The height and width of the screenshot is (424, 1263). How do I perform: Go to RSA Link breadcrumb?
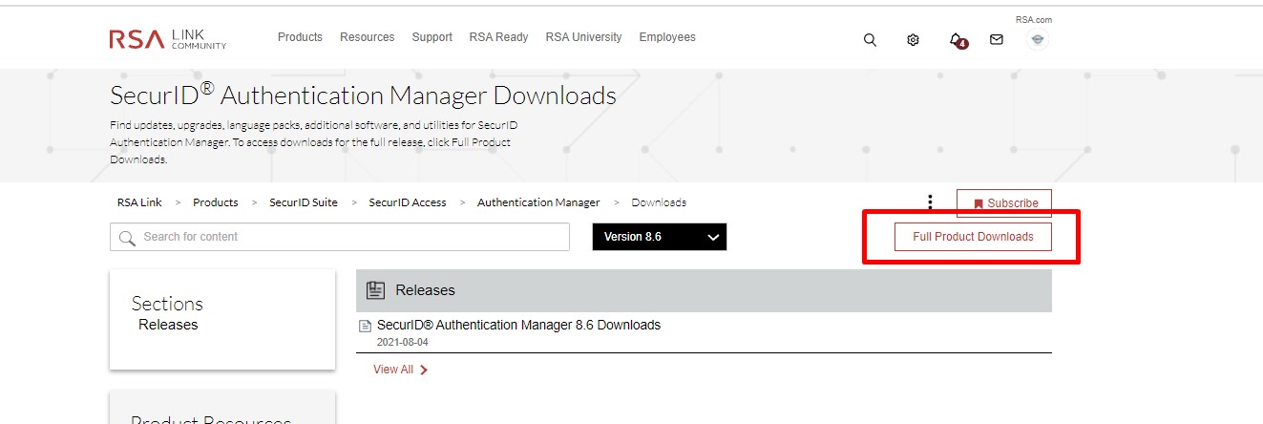point(139,202)
